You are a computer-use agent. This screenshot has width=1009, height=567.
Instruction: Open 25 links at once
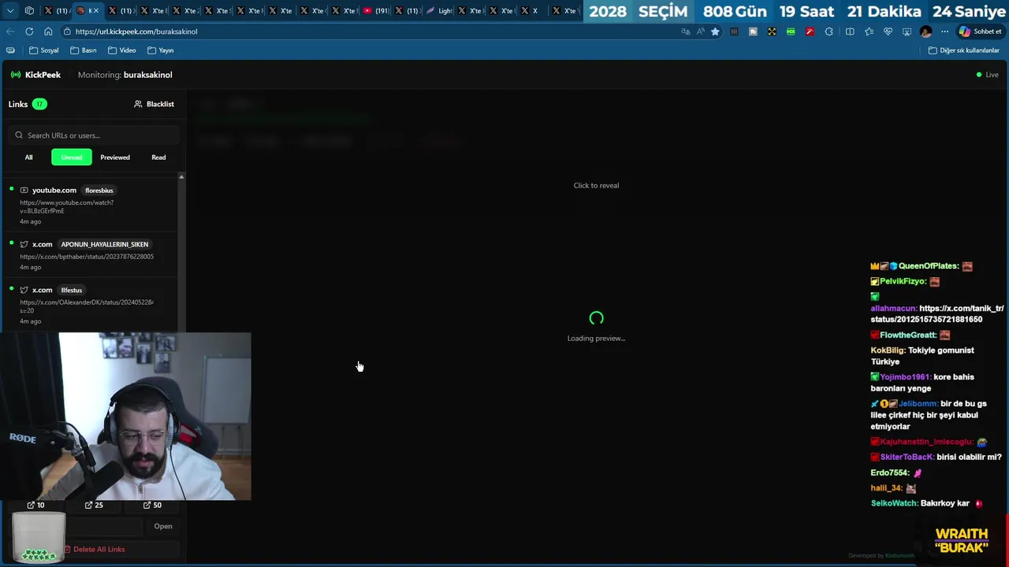click(94, 505)
